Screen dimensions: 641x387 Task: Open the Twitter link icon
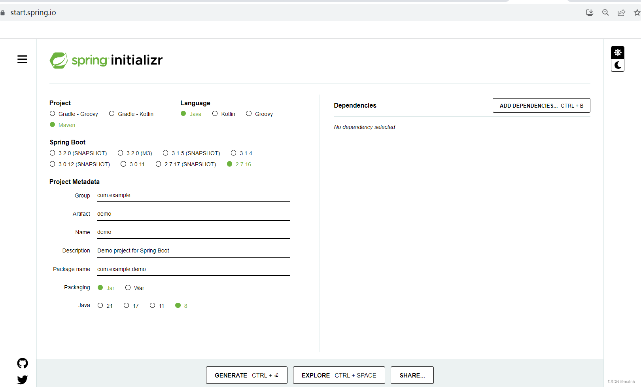[x=23, y=380]
